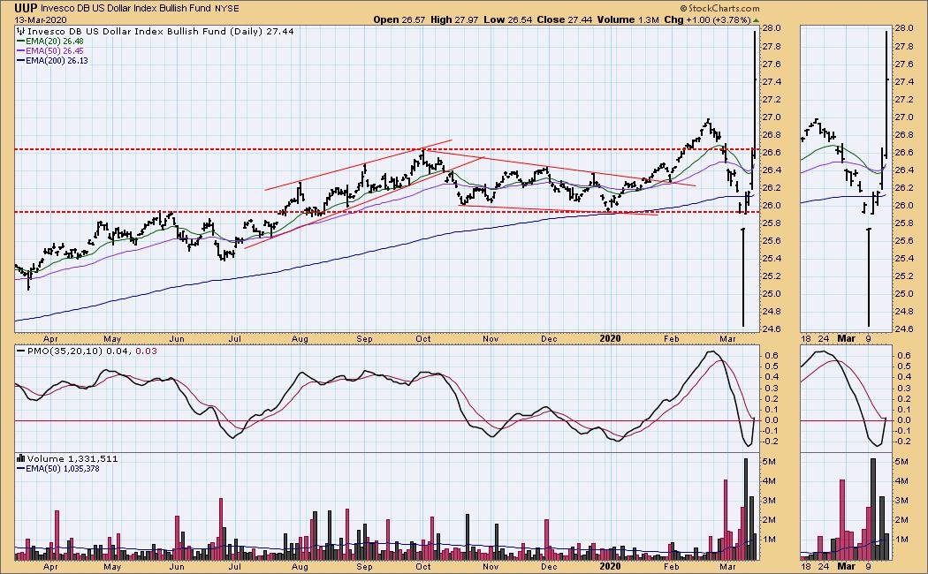This screenshot has width=928, height=574.
Task: Click the green up-arrow change indicator
Action: (756, 20)
